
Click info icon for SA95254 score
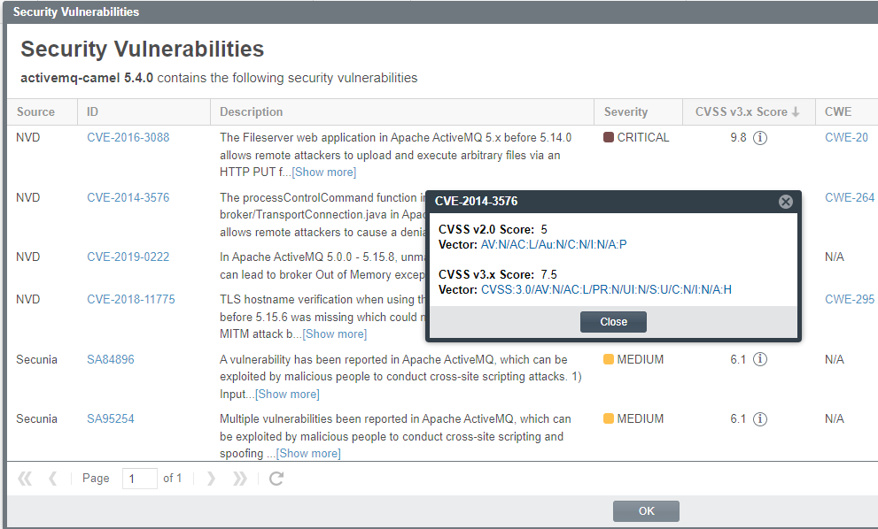pyautogui.click(x=759, y=419)
